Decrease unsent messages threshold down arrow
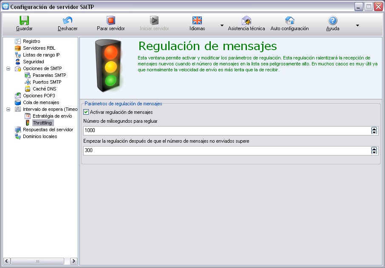Viewport: 385px width, 268px height. point(374,152)
